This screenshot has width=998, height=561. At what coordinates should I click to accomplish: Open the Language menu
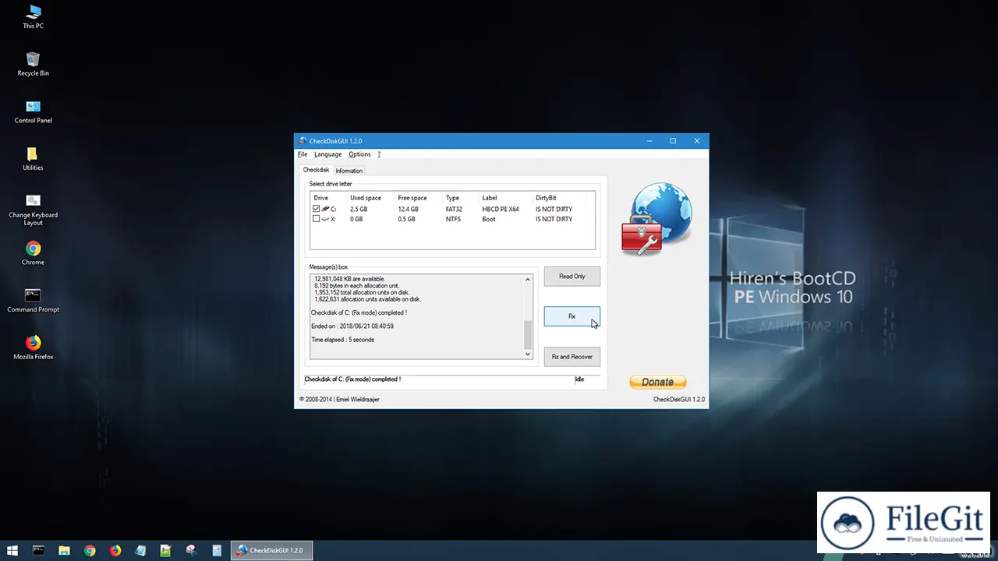point(328,154)
